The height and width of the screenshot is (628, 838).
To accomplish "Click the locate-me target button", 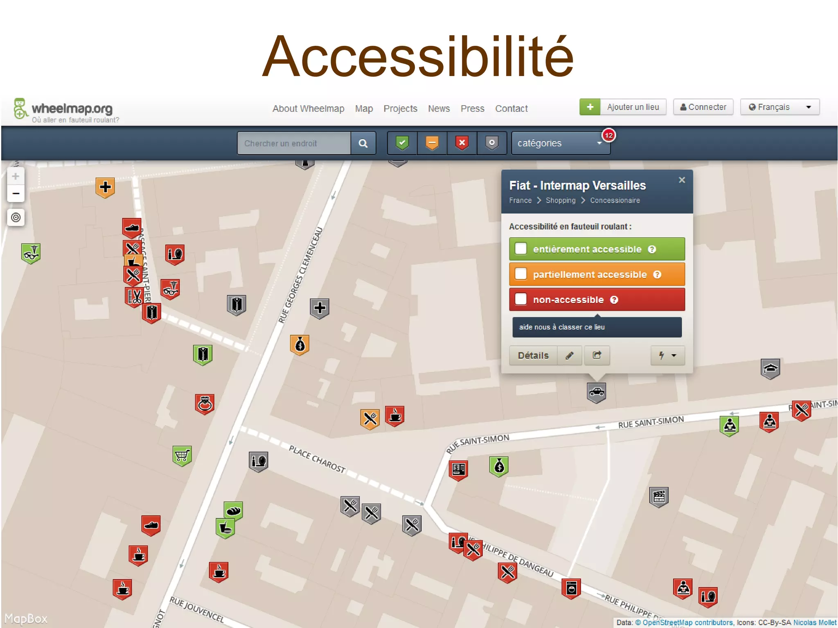I will pyautogui.click(x=16, y=217).
